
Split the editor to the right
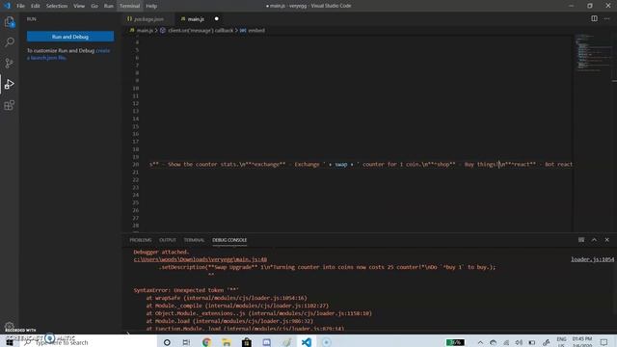pyautogui.click(x=594, y=18)
